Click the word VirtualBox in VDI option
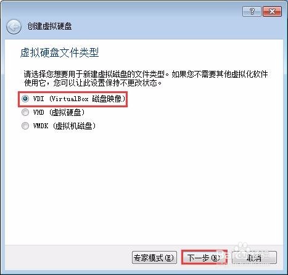 [x=70, y=99]
